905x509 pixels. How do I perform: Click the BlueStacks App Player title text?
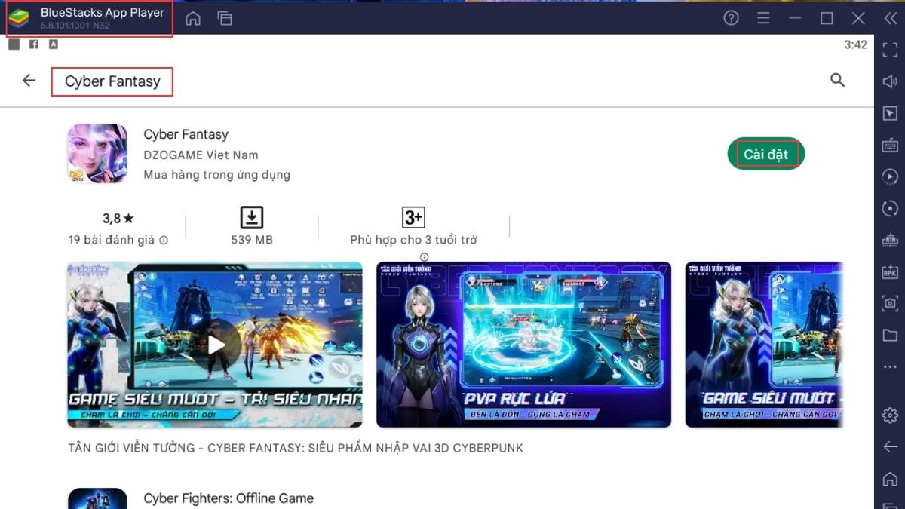coord(103,12)
